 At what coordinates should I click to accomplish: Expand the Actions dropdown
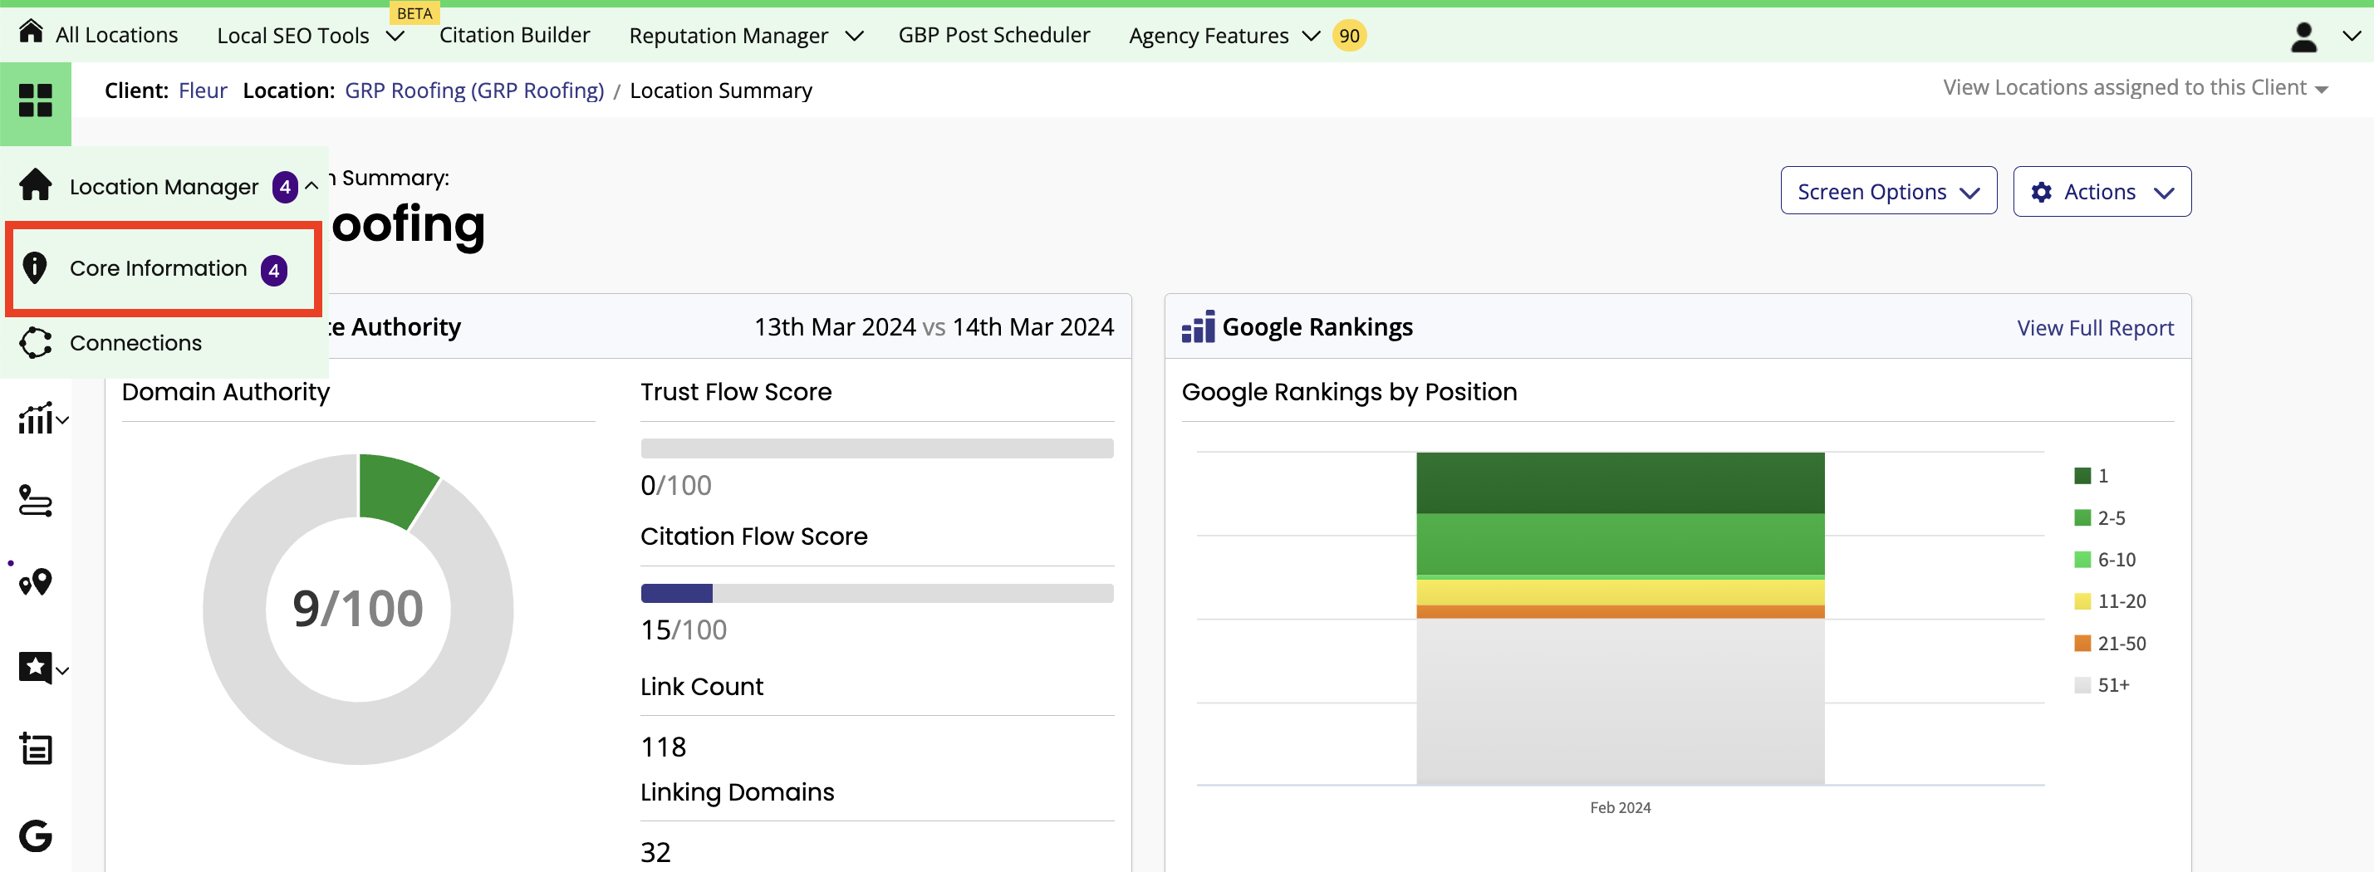click(2102, 191)
